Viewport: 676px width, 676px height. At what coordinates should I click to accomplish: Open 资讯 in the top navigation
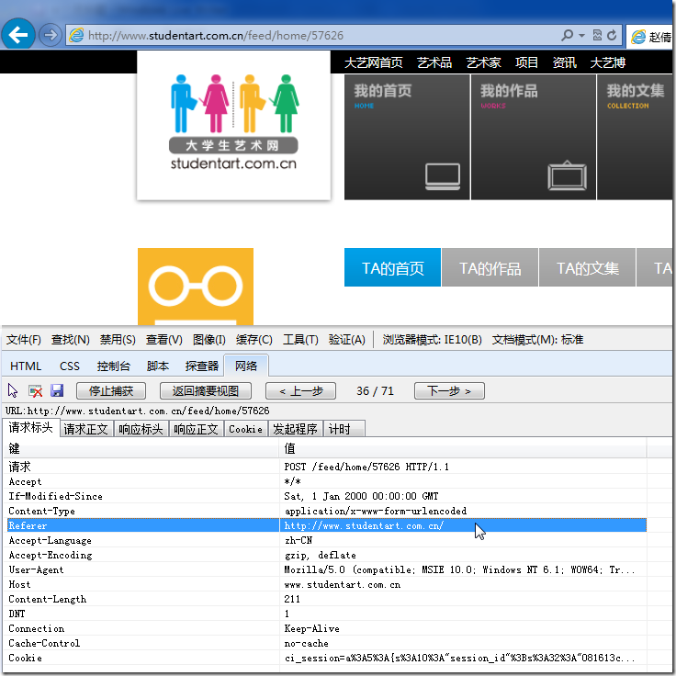coord(564,63)
